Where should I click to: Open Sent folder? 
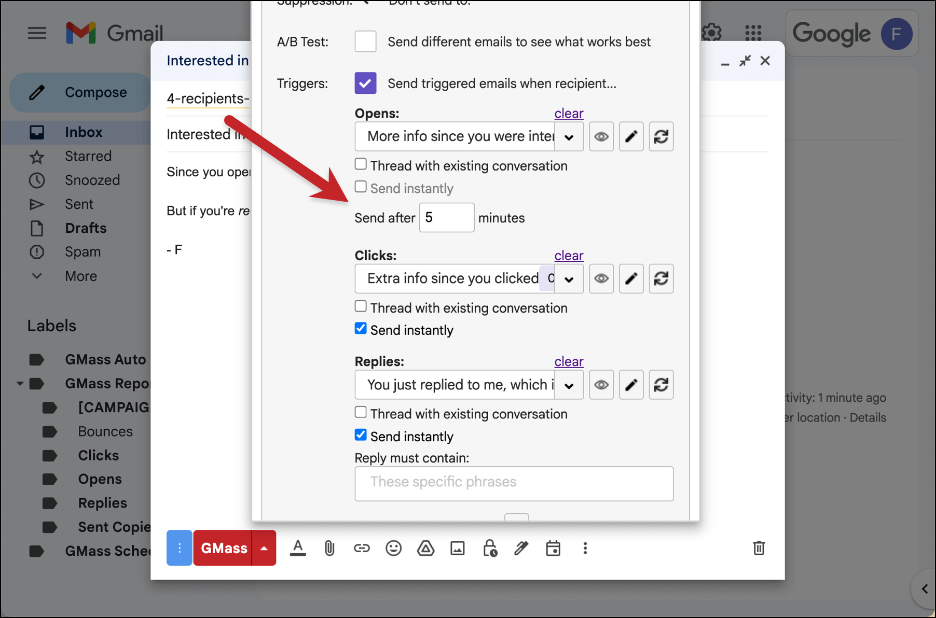(79, 204)
